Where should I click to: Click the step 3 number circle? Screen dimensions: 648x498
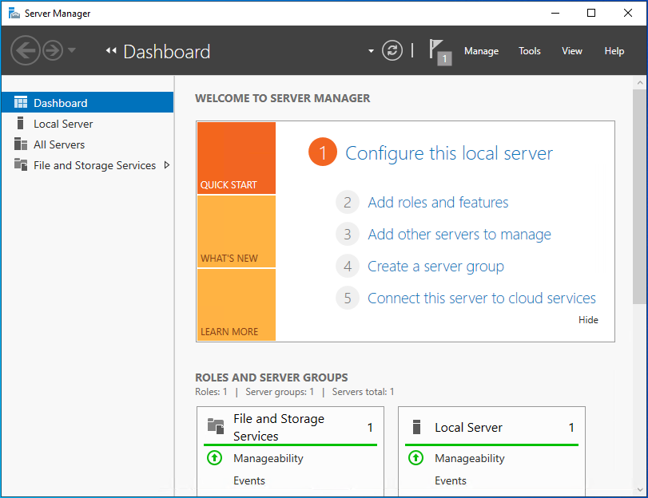coord(348,234)
